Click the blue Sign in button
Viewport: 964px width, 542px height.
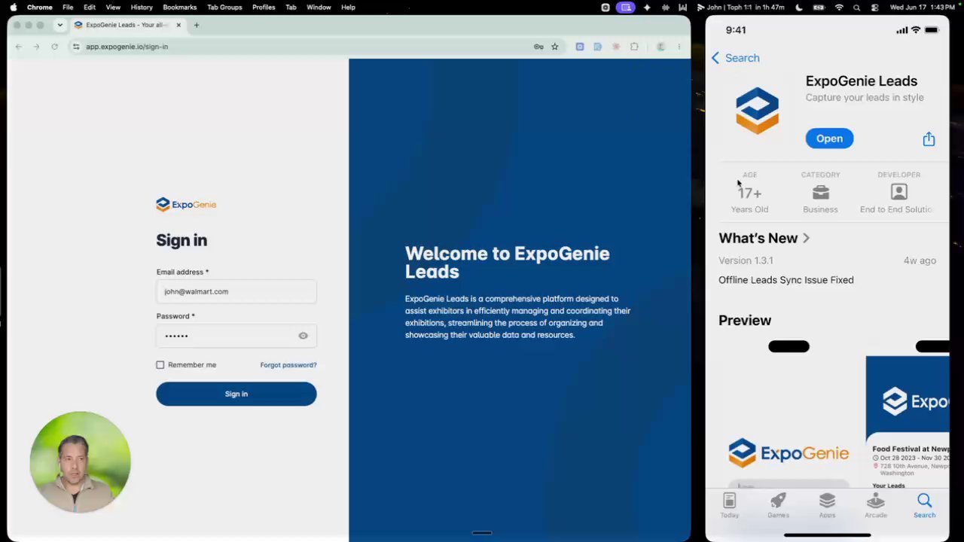[x=236, y=394]
